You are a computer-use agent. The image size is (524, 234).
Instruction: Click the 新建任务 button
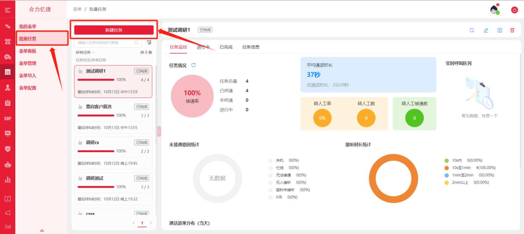point(114,30)
